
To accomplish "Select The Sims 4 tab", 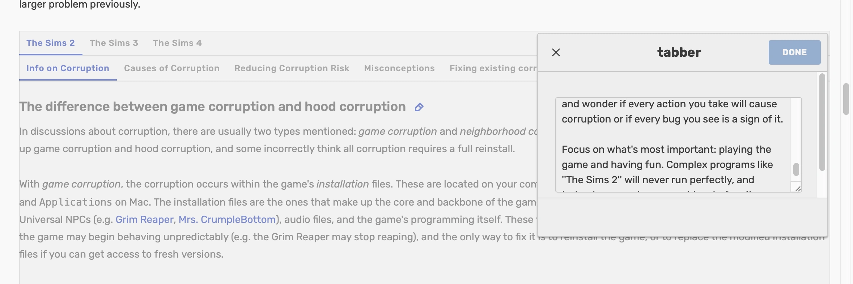I will (177, 43).
